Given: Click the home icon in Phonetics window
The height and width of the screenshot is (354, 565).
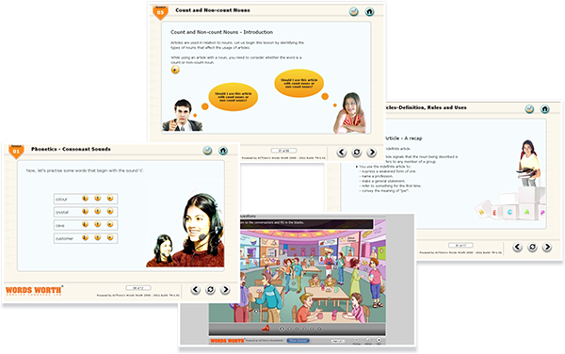Looking at the screenshot, I should point(223,151).
